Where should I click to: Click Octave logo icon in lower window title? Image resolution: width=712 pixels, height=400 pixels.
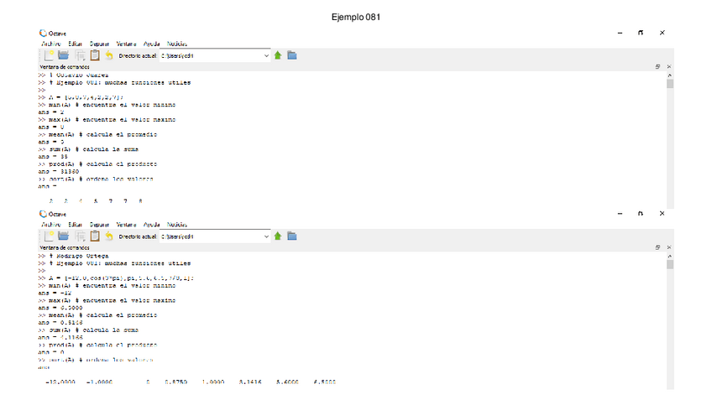click(43, 214)
